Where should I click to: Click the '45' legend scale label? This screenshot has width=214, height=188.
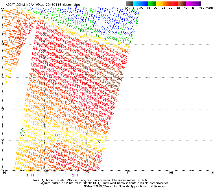[x=193, y=8]
